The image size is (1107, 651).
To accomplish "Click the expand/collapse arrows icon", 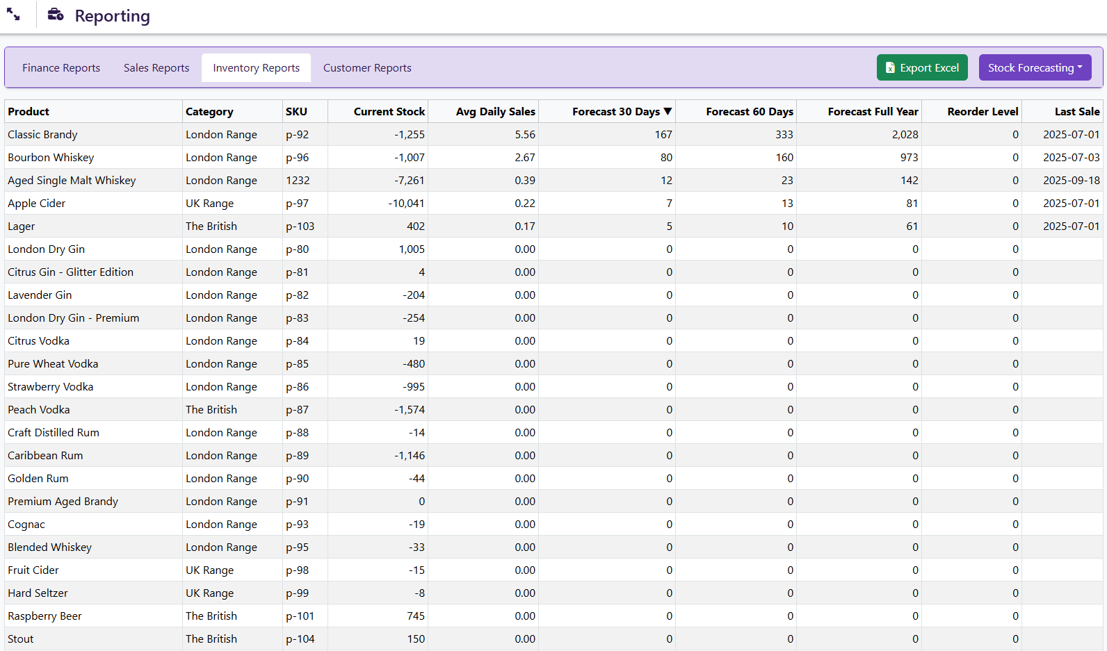I will pyautogui.click(x=13, y=15).
